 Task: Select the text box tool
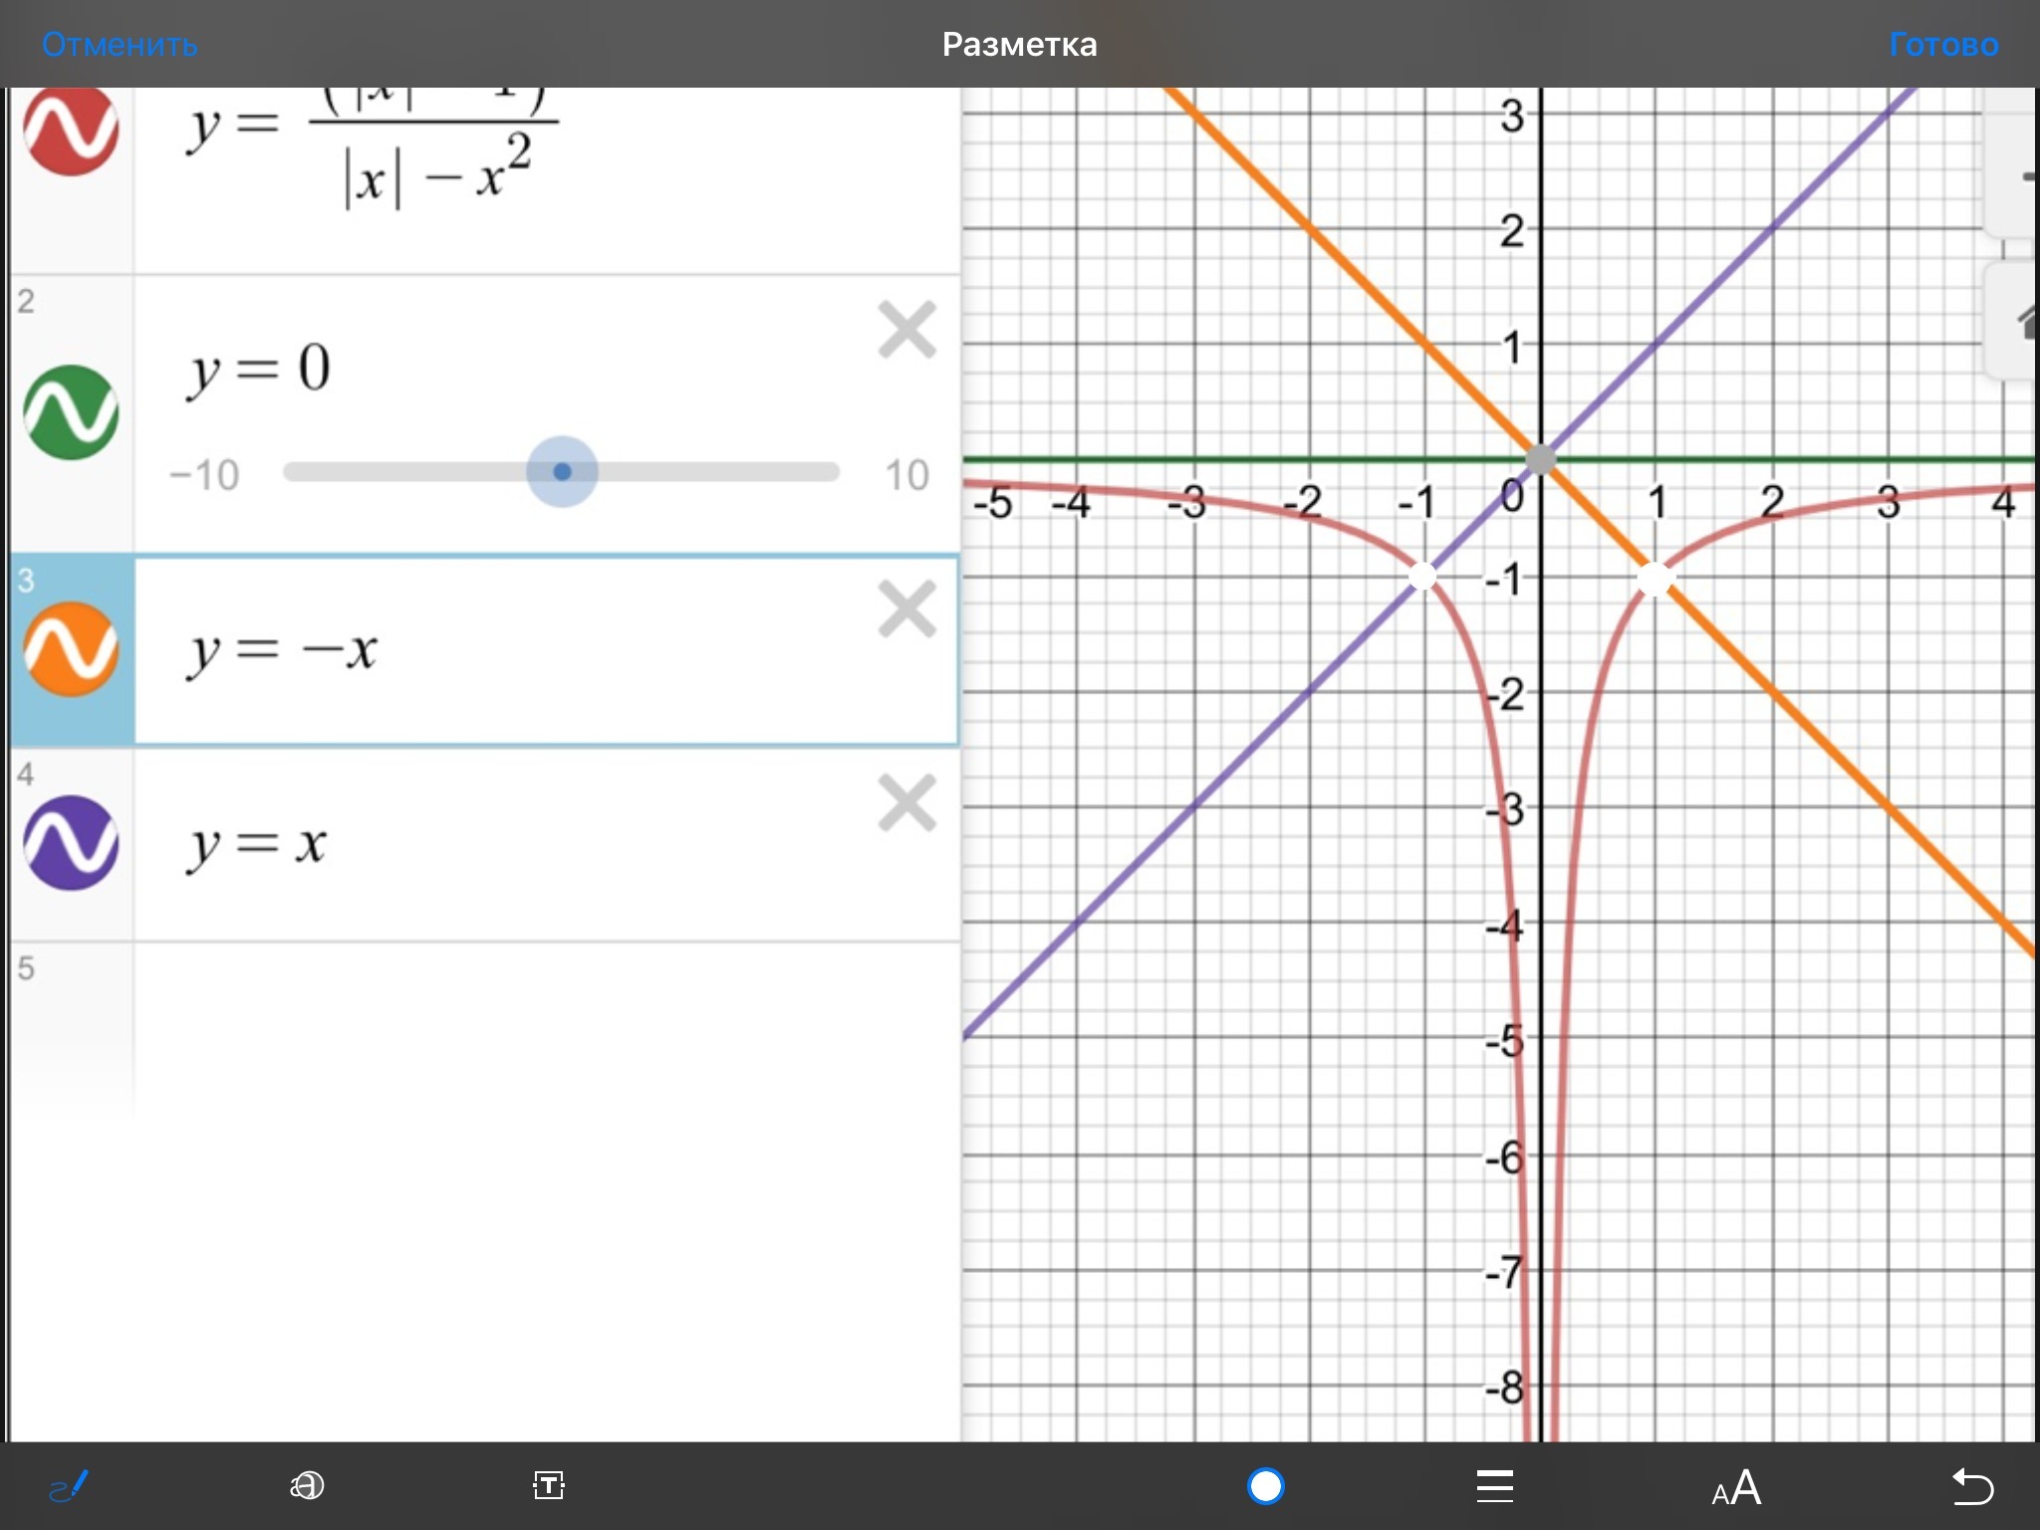[548, 1486]
